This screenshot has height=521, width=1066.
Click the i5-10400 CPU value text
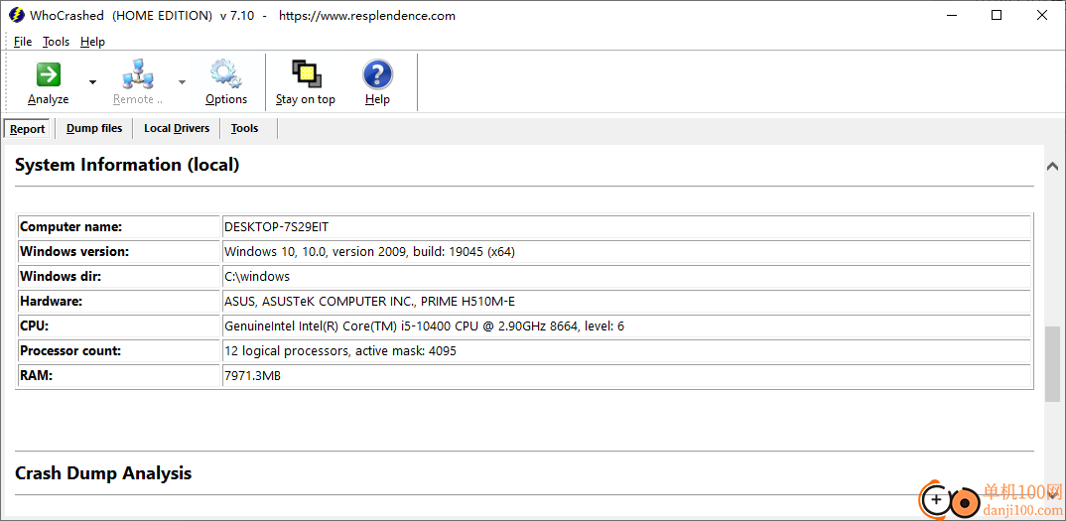424,326
